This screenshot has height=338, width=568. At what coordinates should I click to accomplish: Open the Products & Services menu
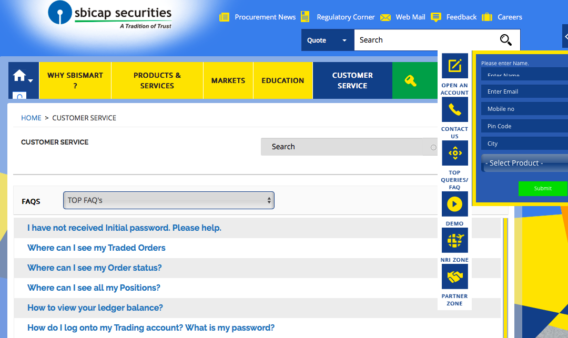157,80
